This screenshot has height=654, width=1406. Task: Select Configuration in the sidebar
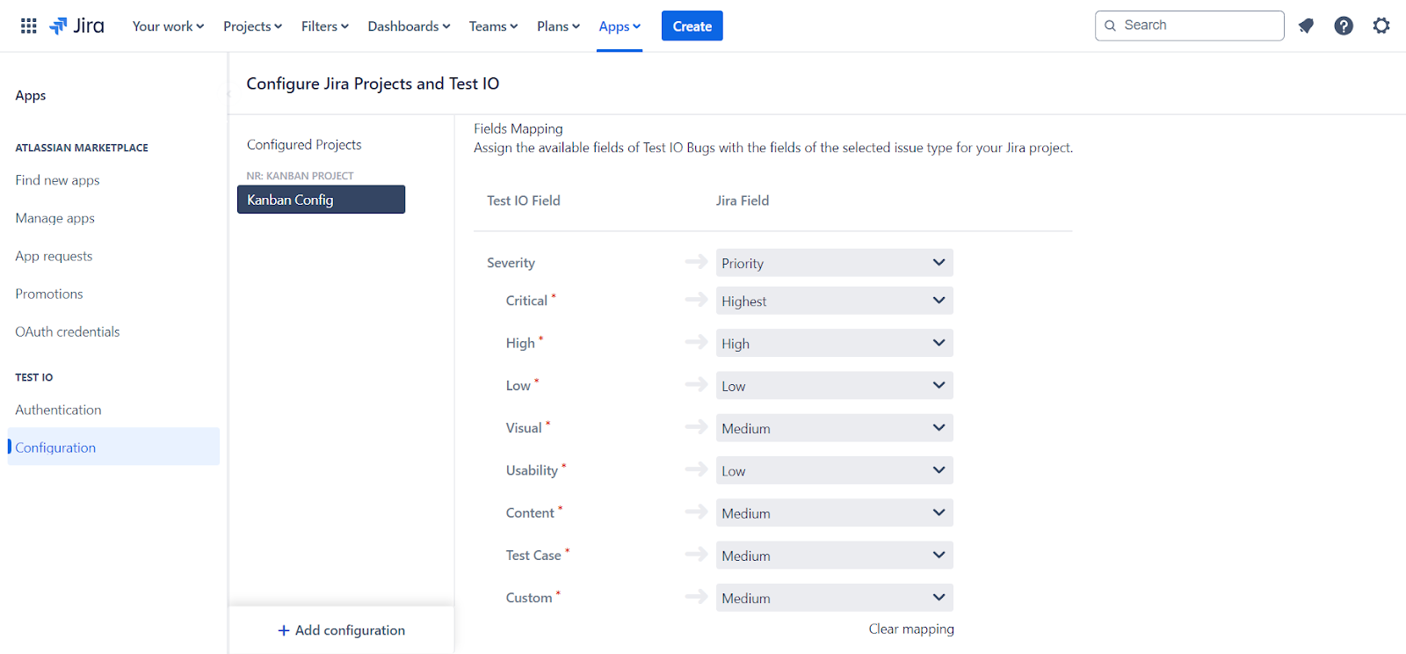pos(113,447)
